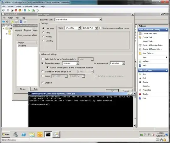This screenshot has width=170, height=143.
Task: Click the Task Scheduler back arrow icon
Action: (x=3, y=22)
